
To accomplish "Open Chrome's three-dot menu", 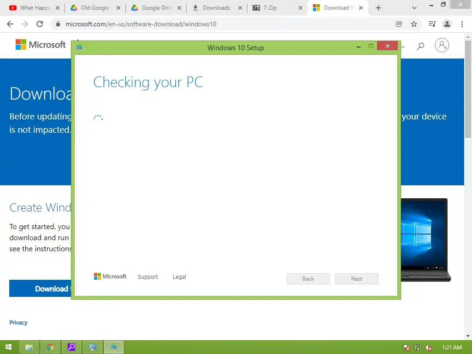I will coord(462,24).
